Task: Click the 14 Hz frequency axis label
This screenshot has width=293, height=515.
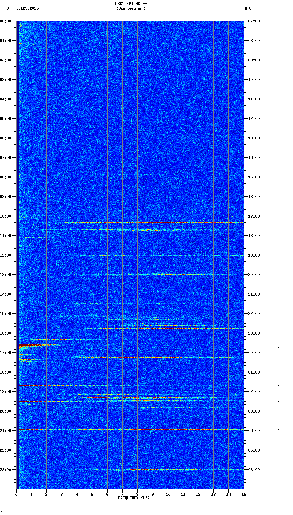Action: (x=228, y=495)
